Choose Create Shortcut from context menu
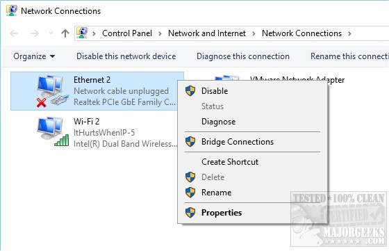 coord(230,162)
